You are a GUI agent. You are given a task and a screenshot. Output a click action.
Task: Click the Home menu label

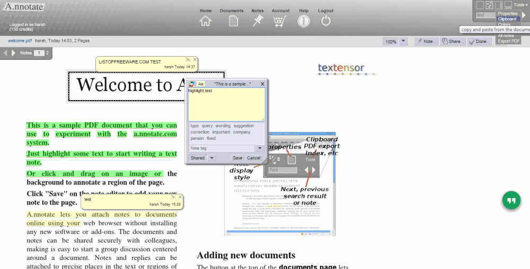click(206, 11)
